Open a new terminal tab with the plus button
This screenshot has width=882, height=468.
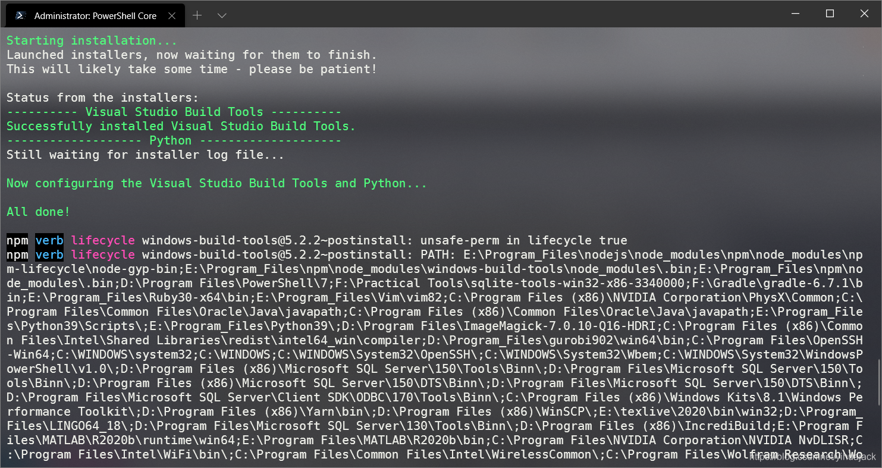tap(197, 15)
